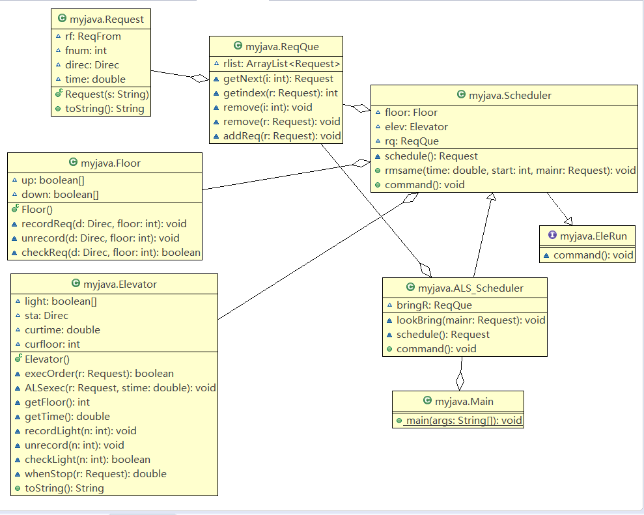Select the myjava.ALS_Scheduler class title
Screen dimensions: 644x515
pos(471,288)
